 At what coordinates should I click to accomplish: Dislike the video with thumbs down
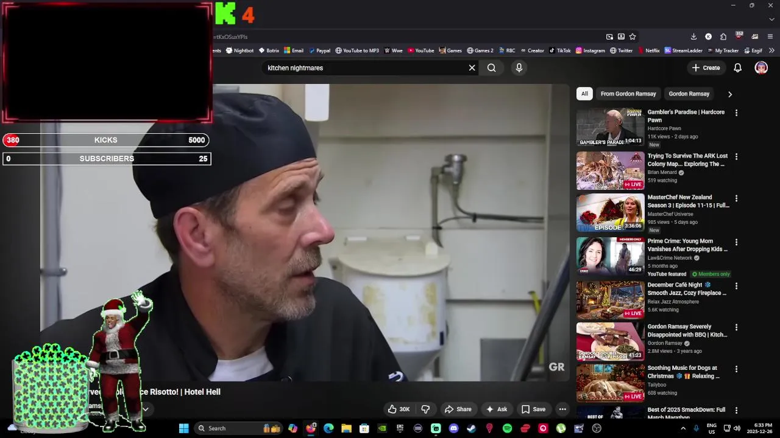(x=426, y=409)
